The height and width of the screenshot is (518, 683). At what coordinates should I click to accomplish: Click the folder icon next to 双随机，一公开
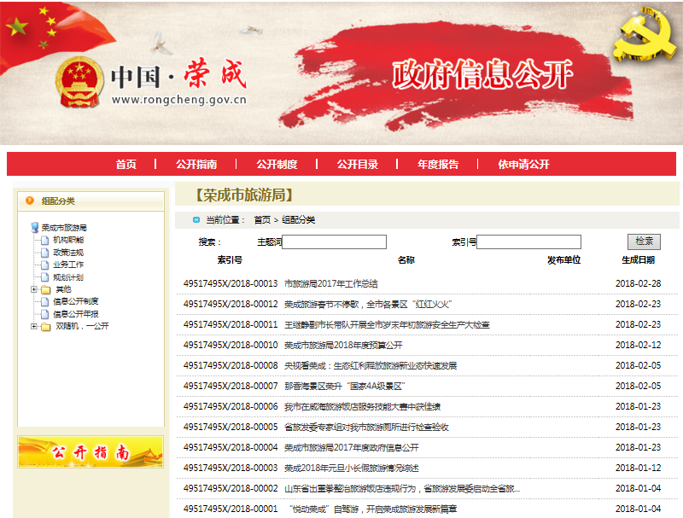[x=45, y=326]
